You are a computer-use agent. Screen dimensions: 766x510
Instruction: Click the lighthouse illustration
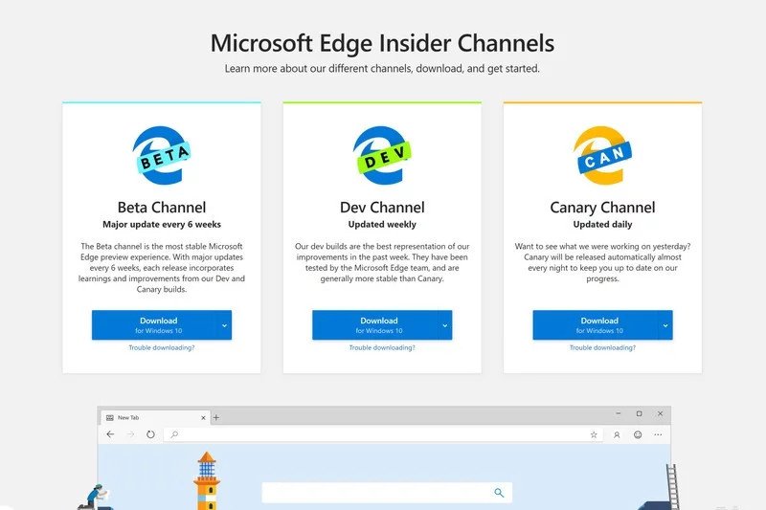[207, 480]
